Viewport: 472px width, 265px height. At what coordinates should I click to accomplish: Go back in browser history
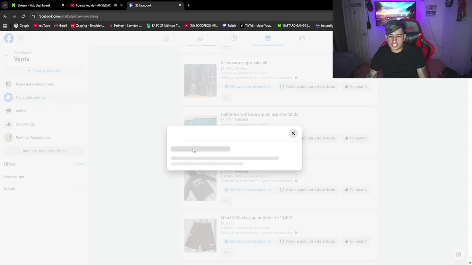pos(5,16)
